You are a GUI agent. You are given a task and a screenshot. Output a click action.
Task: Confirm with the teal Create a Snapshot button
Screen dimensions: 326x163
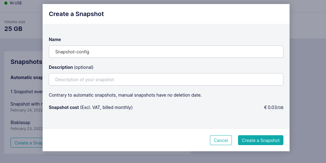(x=261, y=140)
